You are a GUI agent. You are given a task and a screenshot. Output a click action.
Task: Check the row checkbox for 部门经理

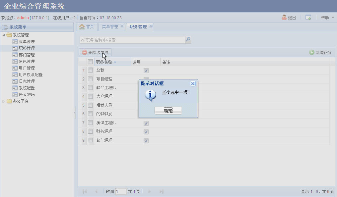[x=90, y=140]
